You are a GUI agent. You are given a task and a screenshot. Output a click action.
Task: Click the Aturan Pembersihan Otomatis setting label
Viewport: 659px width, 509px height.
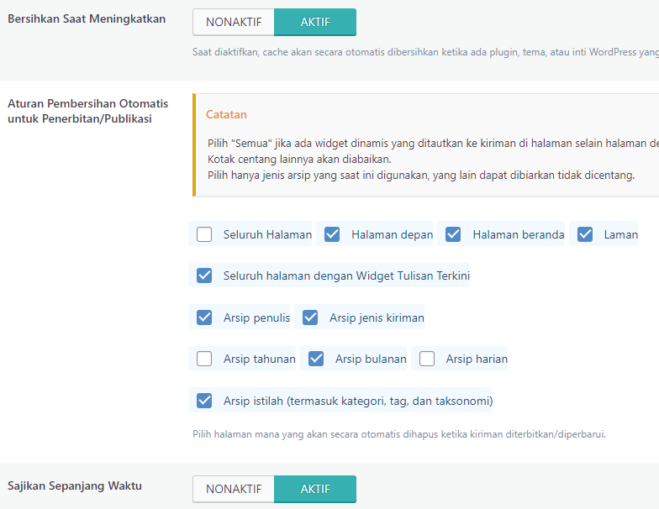(87, 111)
